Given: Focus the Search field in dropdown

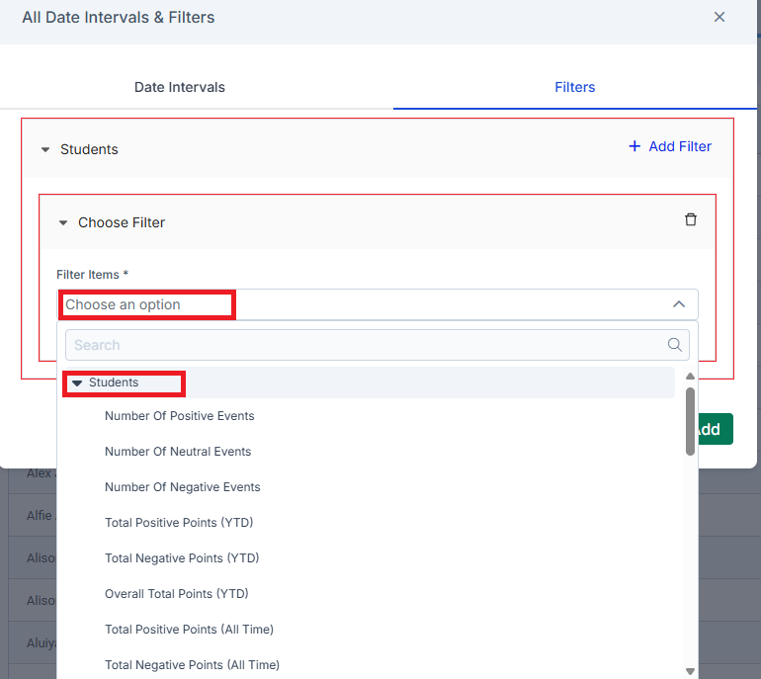Looking at the screenshot, I should coord(378,345).
